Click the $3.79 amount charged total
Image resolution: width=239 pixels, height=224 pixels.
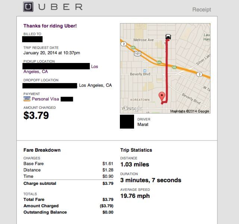point(36,116)
